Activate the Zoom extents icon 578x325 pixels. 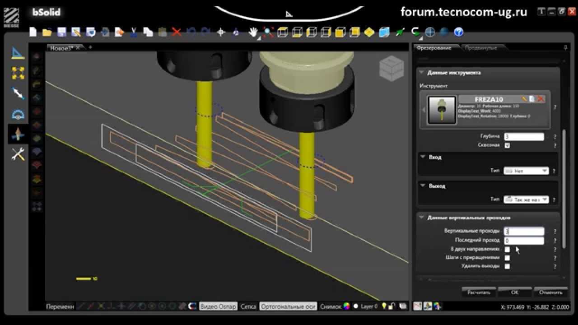[268, 32]
